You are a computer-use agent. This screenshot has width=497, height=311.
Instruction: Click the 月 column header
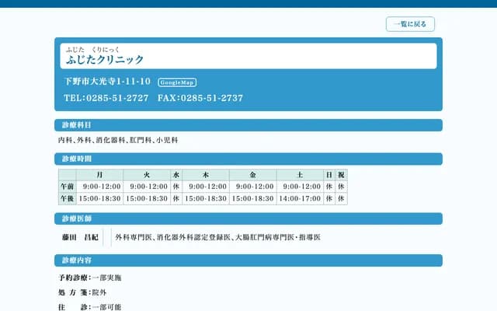pyautogui.click(x=99, y=175)
